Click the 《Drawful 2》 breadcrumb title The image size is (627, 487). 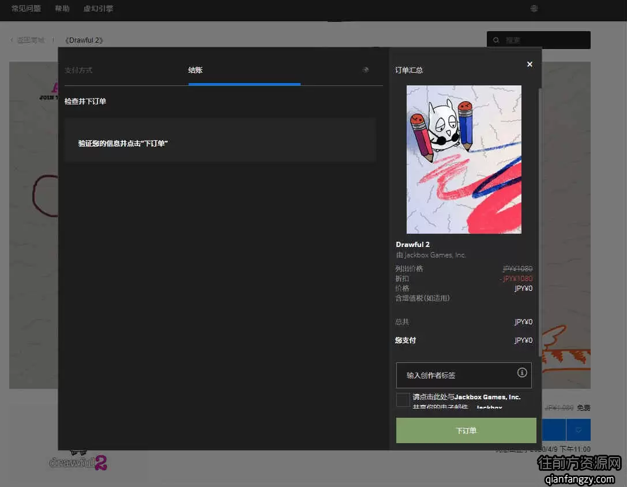(84, 40)
